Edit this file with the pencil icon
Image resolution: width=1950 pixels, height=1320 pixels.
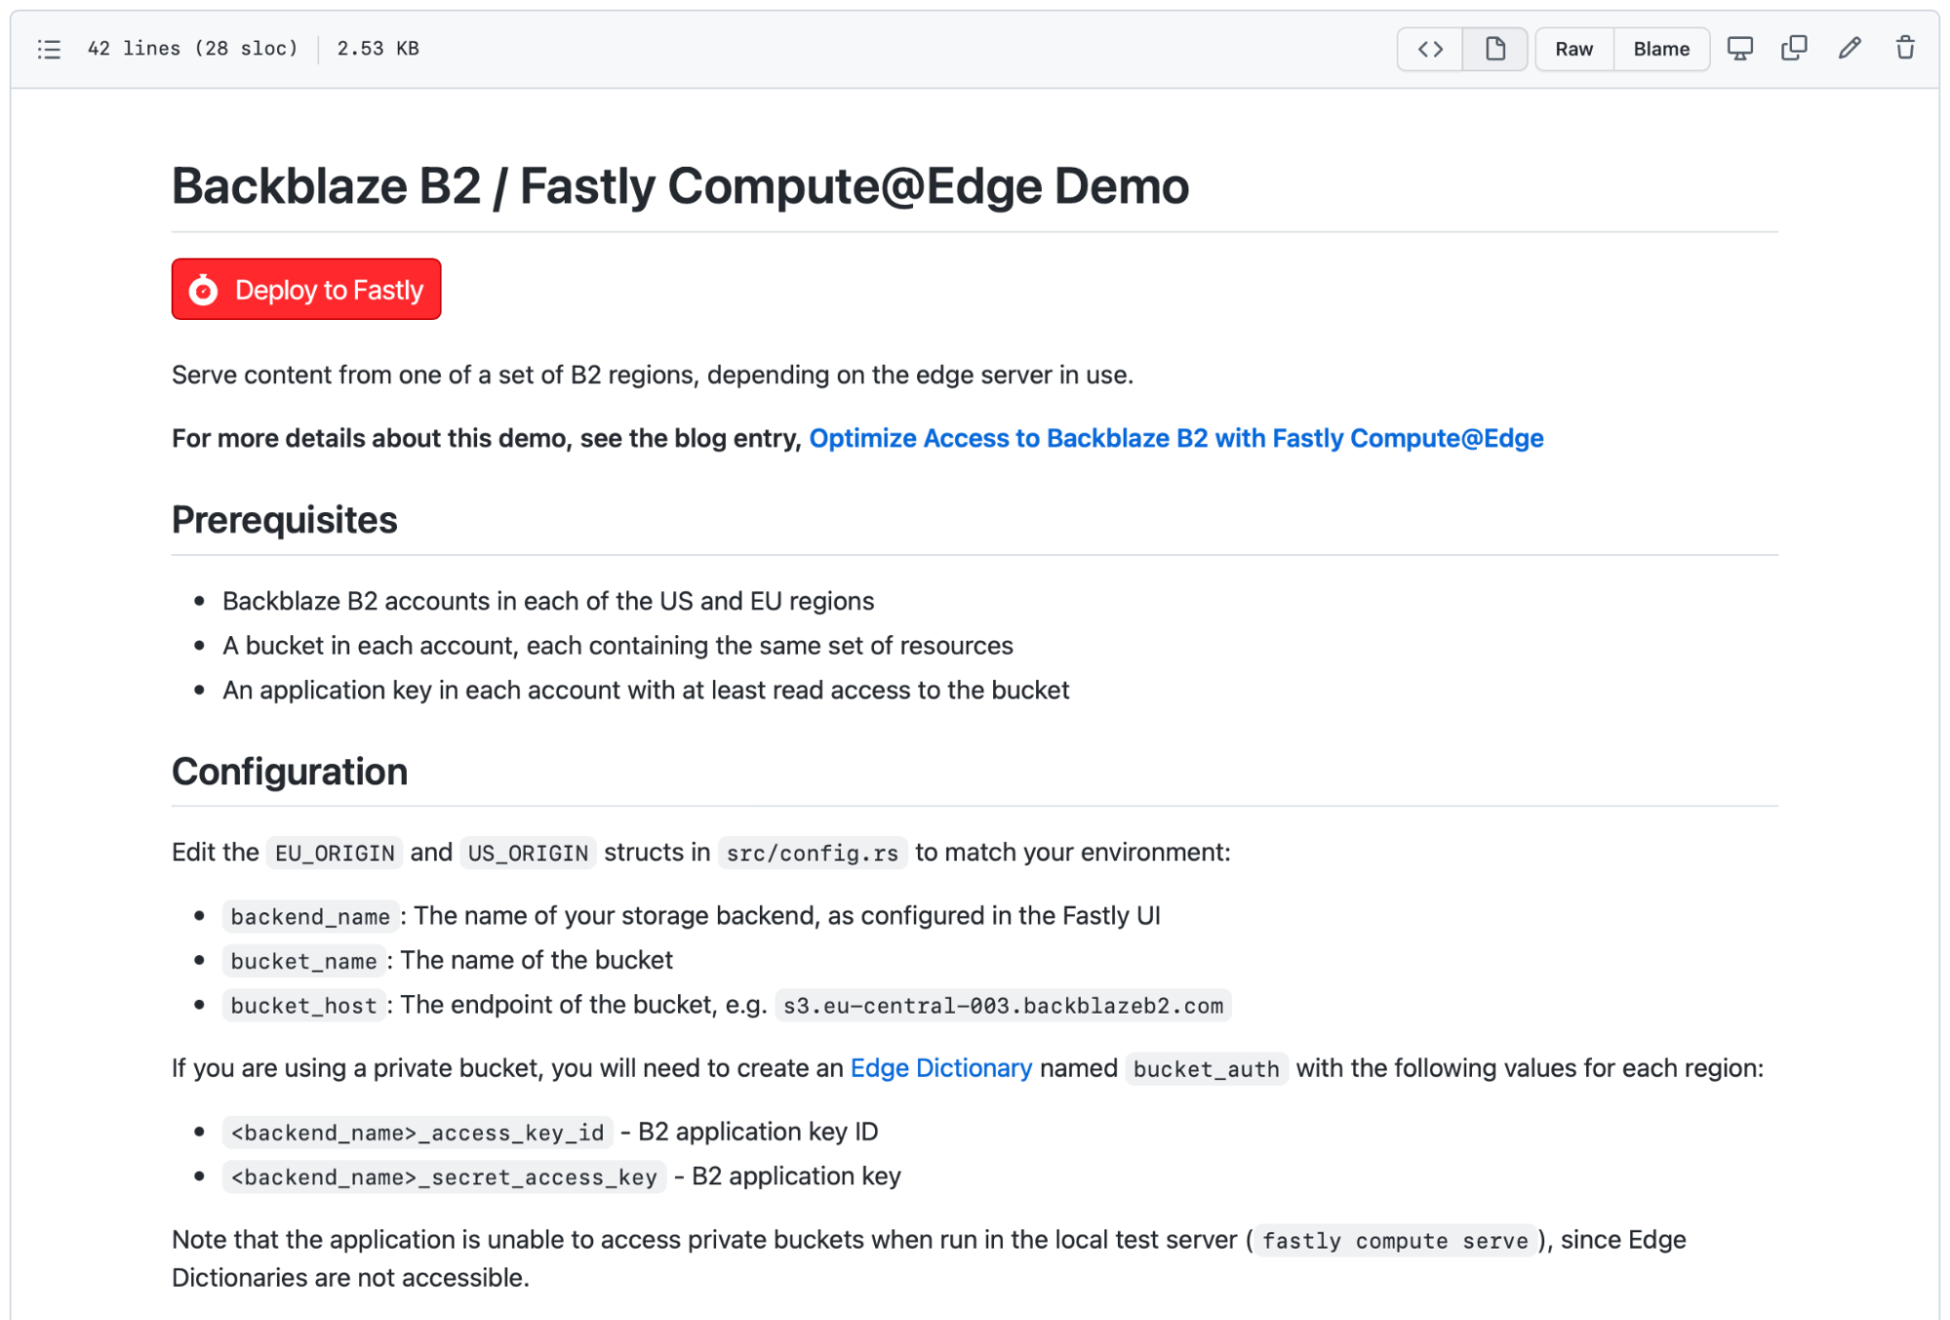tap(1851, 48)
